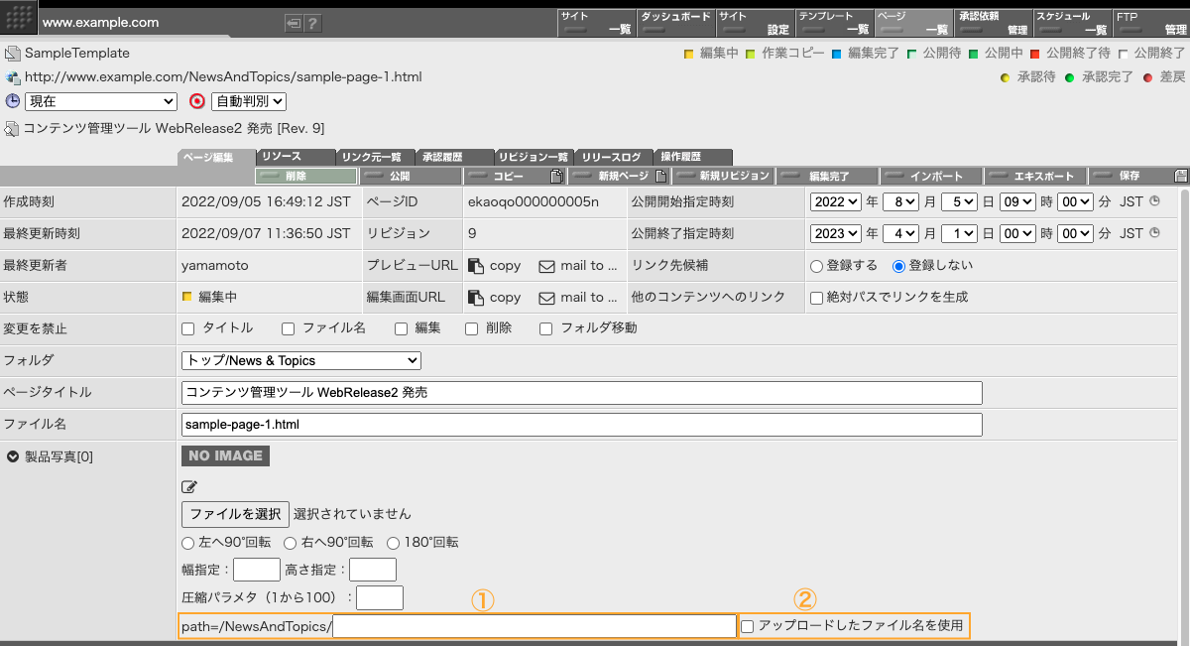This screenshot has height=646, width=1190.
Task: Click the 編集完了 button
Action: pos(827,176)
